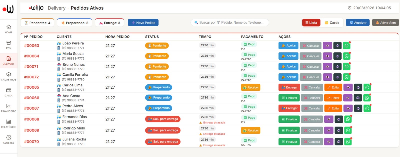Open WhatsApp for order #00063
The height and width of the screenshot is (157, 400).
coord(346,46)
